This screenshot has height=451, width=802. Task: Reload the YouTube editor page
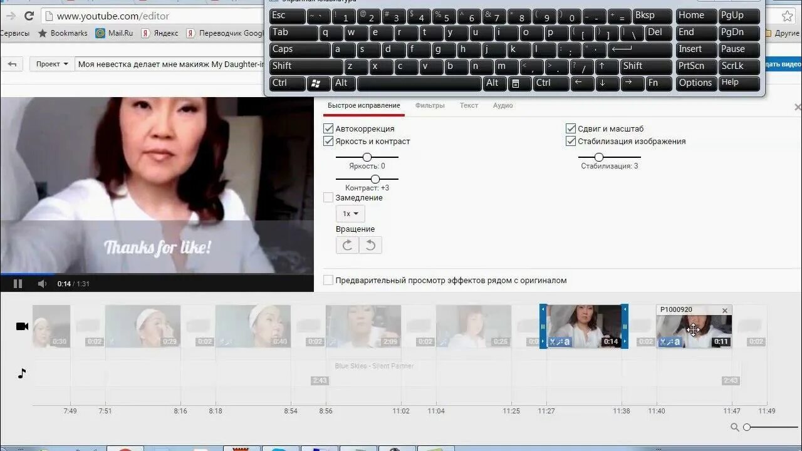click(x=29, y=16)
